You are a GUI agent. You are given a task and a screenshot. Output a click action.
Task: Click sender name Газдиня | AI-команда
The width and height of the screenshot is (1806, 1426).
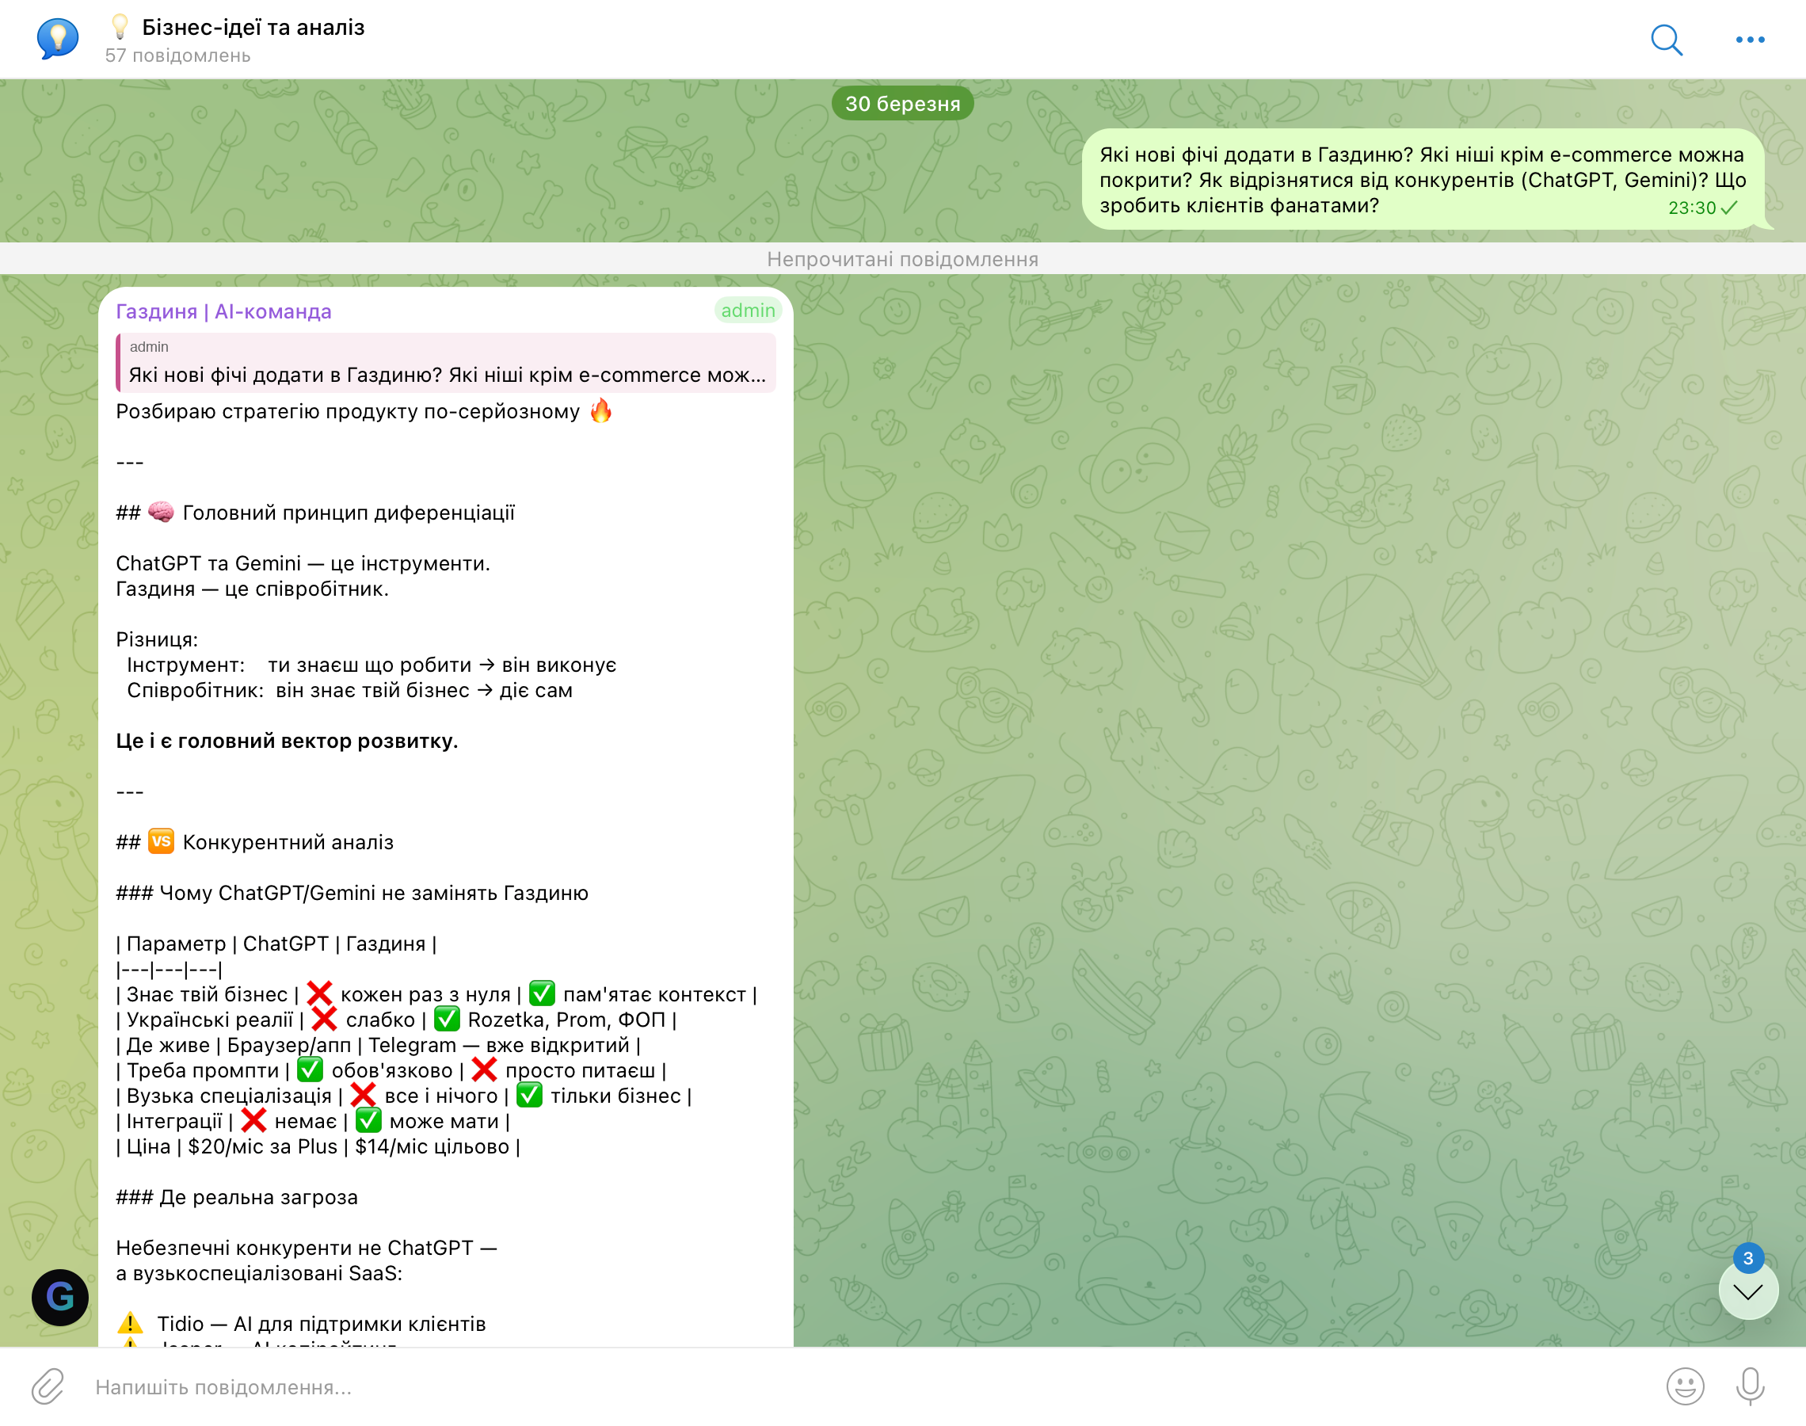tap(223, 311)
